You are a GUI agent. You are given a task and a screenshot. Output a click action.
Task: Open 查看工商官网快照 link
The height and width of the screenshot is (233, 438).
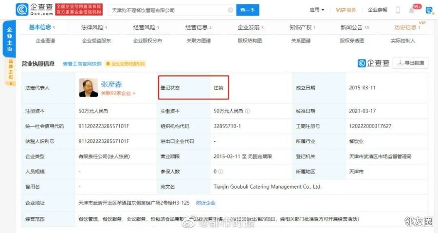click(82, 64)
